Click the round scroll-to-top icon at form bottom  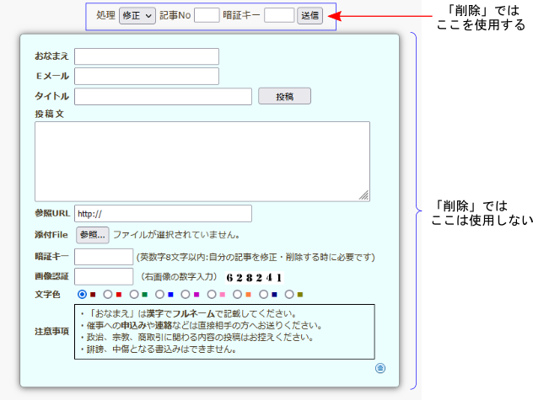pos(380,368)
